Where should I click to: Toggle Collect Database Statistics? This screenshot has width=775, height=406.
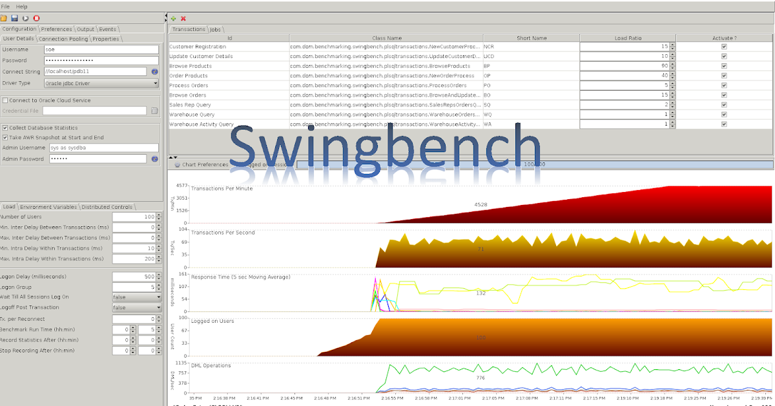point(5,128)
